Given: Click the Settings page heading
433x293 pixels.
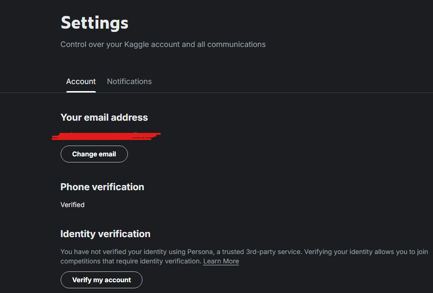Looking at the screenshot, I should pos(94,23).
